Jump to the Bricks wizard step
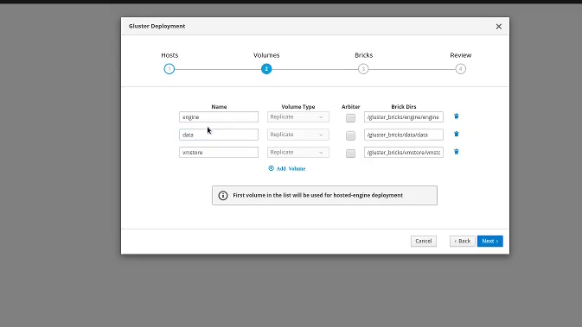The image size is (582, 327). coord(363,69)
